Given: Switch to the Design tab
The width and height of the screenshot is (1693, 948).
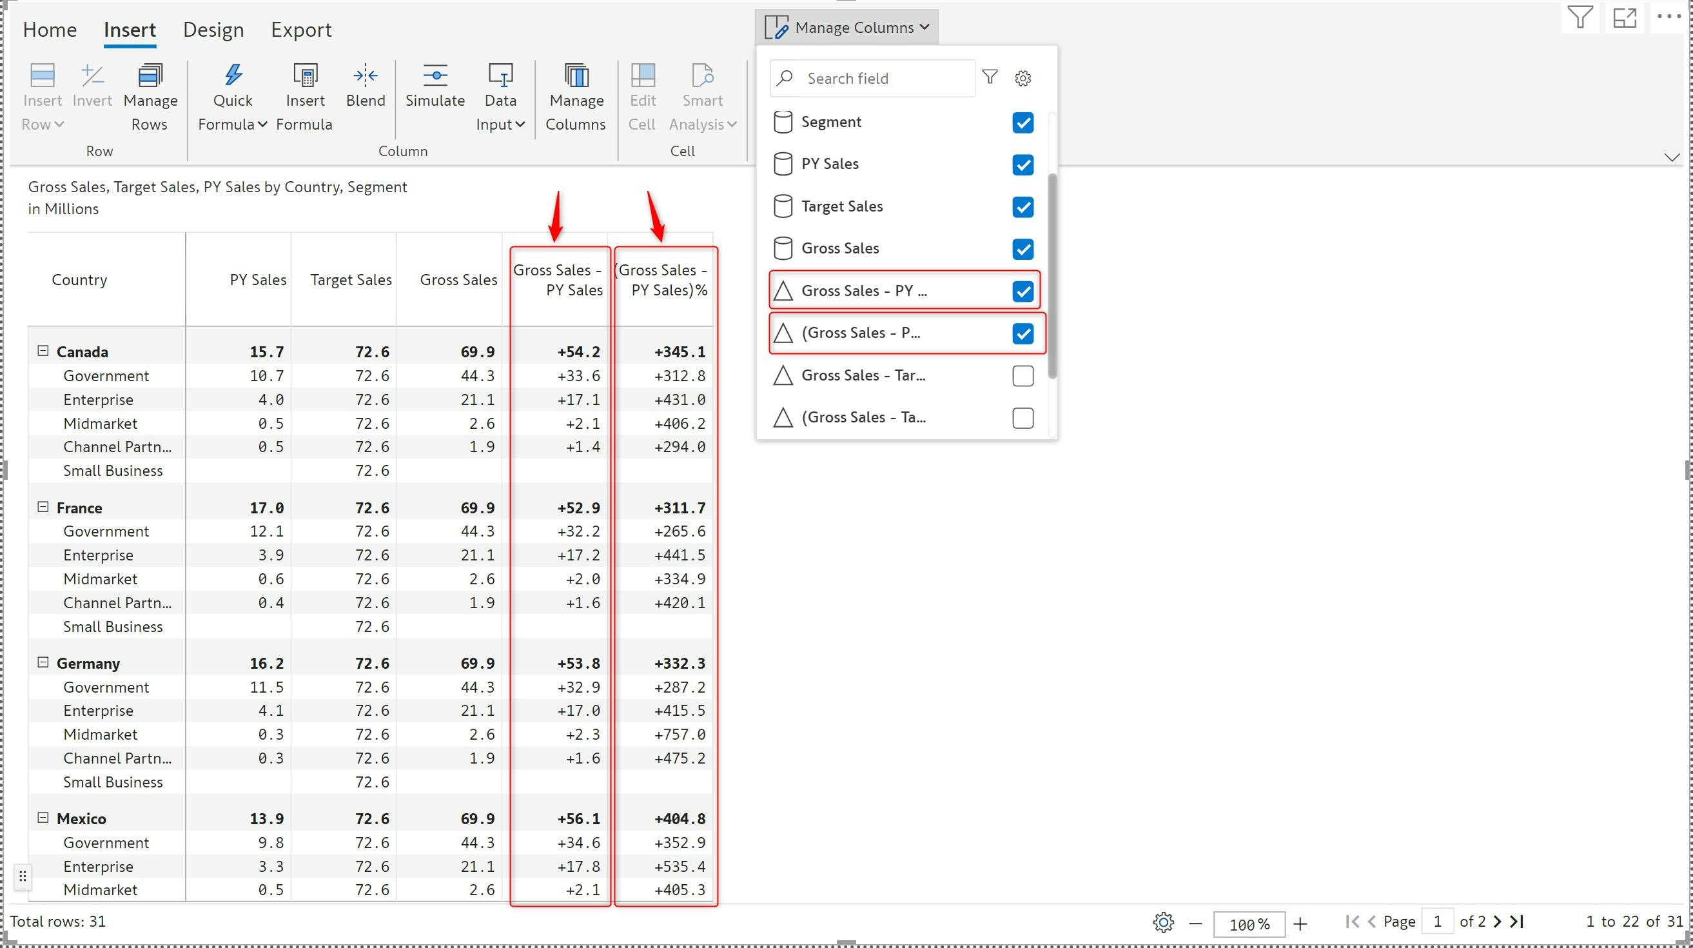Looking at the screenshot, I should point(213,30).
